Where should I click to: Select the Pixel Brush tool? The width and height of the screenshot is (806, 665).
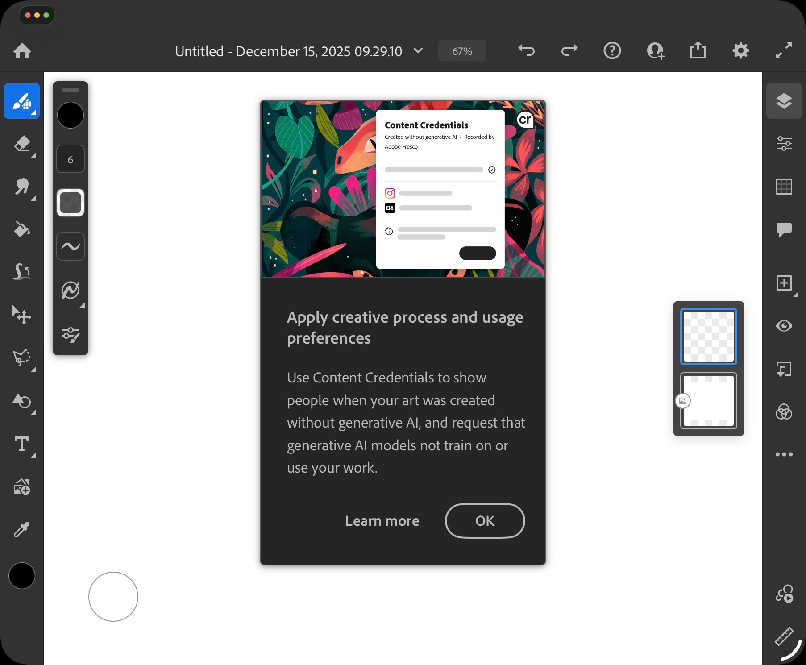pos(22,101)
